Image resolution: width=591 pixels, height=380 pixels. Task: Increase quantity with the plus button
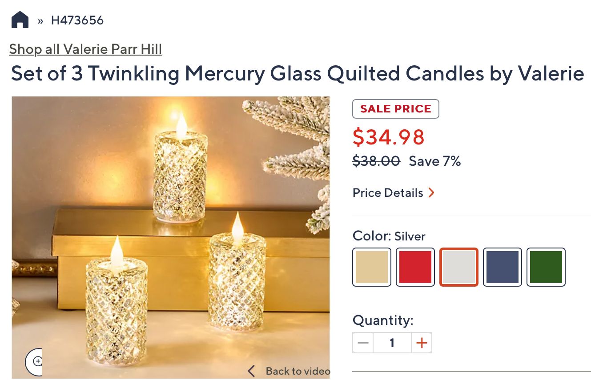(422, 343)
